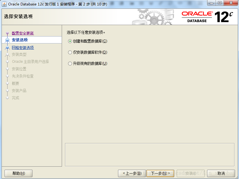
Task: Choose 仅安装数据库软件(D) radio option
Action: pyautogui.click(x=88, y=52)
